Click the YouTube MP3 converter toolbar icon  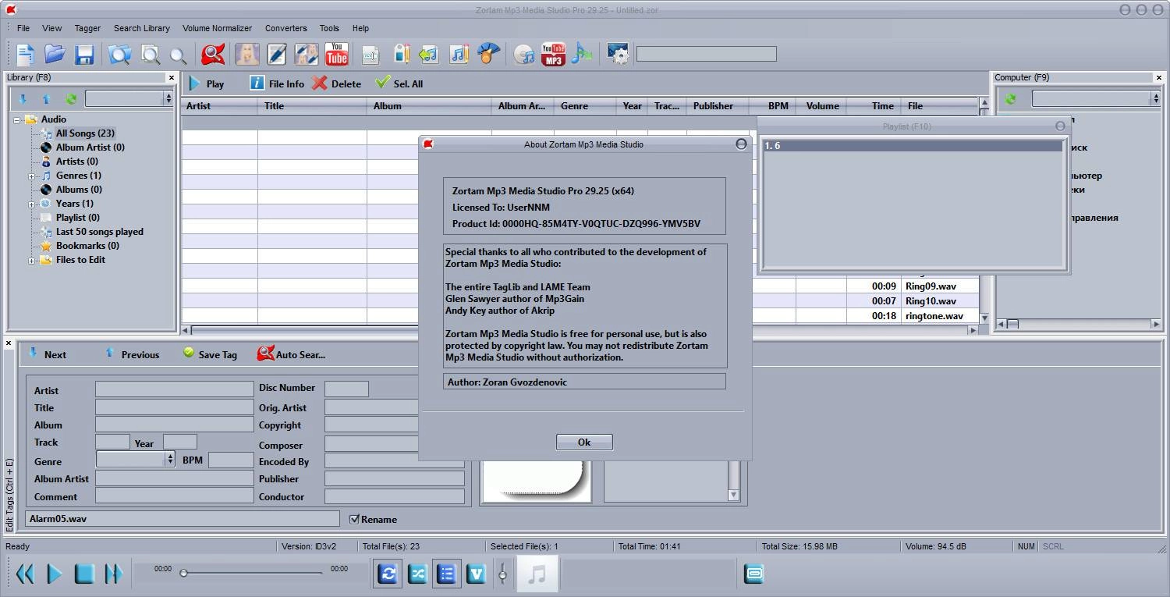553,54
